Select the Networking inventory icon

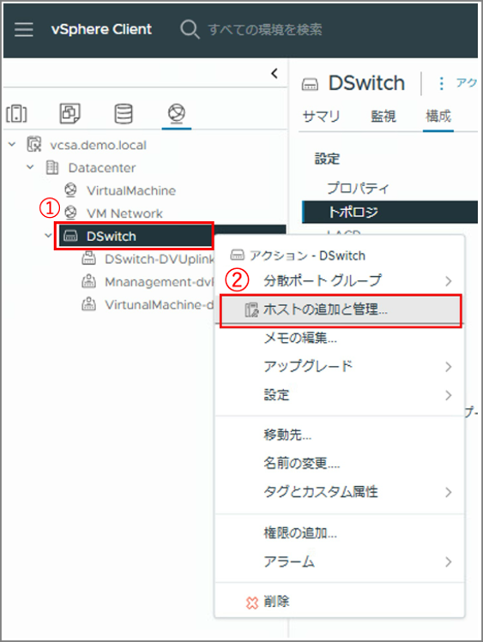pyautogui.click(x=177, y=113)
